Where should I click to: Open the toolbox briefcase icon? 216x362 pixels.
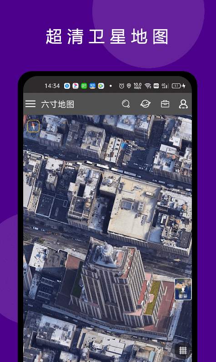pyautogui.click(x=165, y=104)
